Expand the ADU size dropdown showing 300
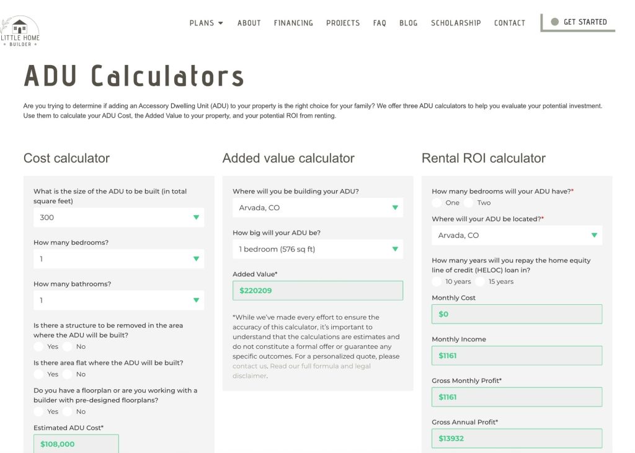The width and height of the screenshot is (635, 453). (118, 218)
